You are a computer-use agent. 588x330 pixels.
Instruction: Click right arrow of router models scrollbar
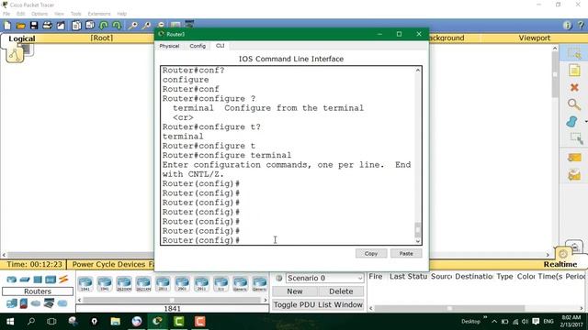[266, 300]
